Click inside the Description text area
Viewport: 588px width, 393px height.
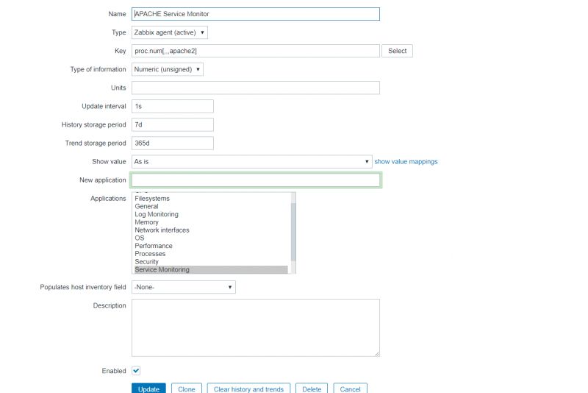pyautogui.click(x=256, y=327)
